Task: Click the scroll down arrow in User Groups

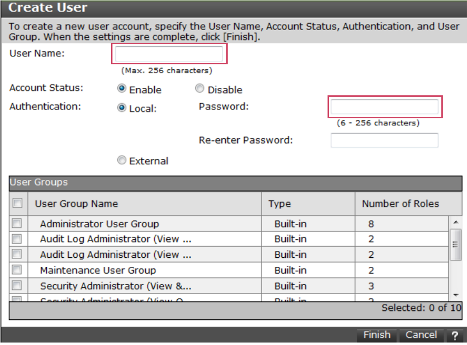Action: coord(455,295)
